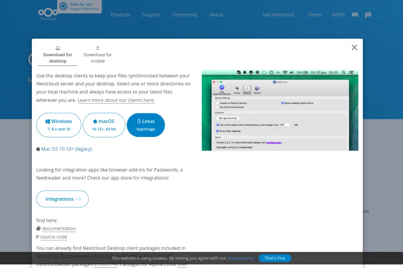This screenshot has width=403, height=268.
Task: Download the Linux AppImage client
Action: tap(146, 125)
